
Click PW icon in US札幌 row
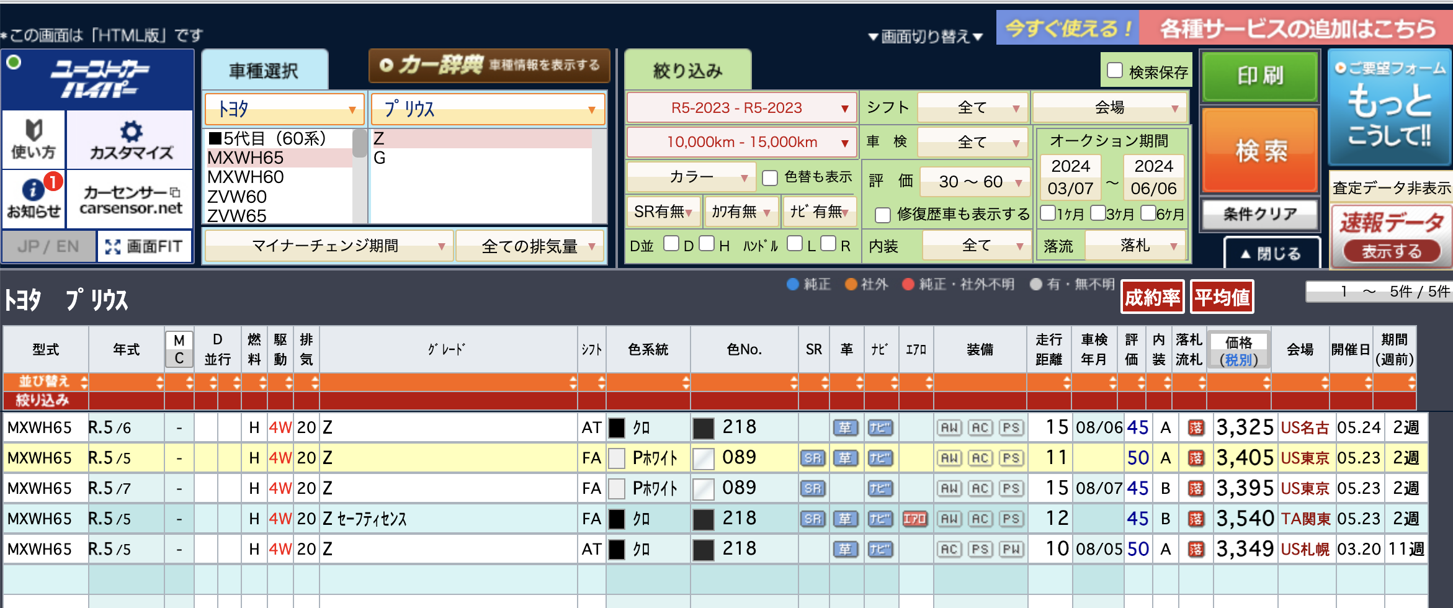[x=1011, y=549]
